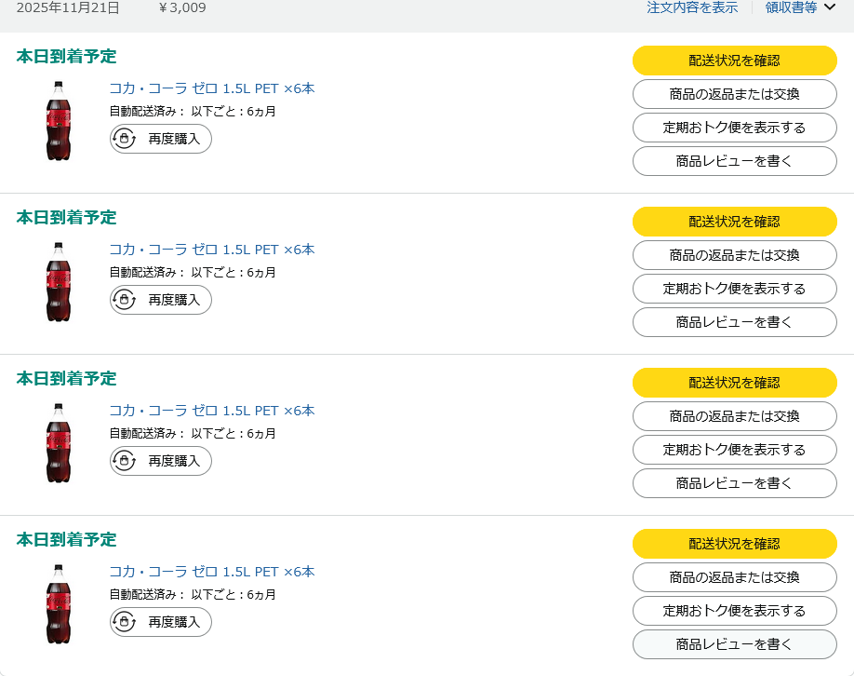Show 定期おトク便を表示する for the fourth order
854x676 pixels.
734,611
